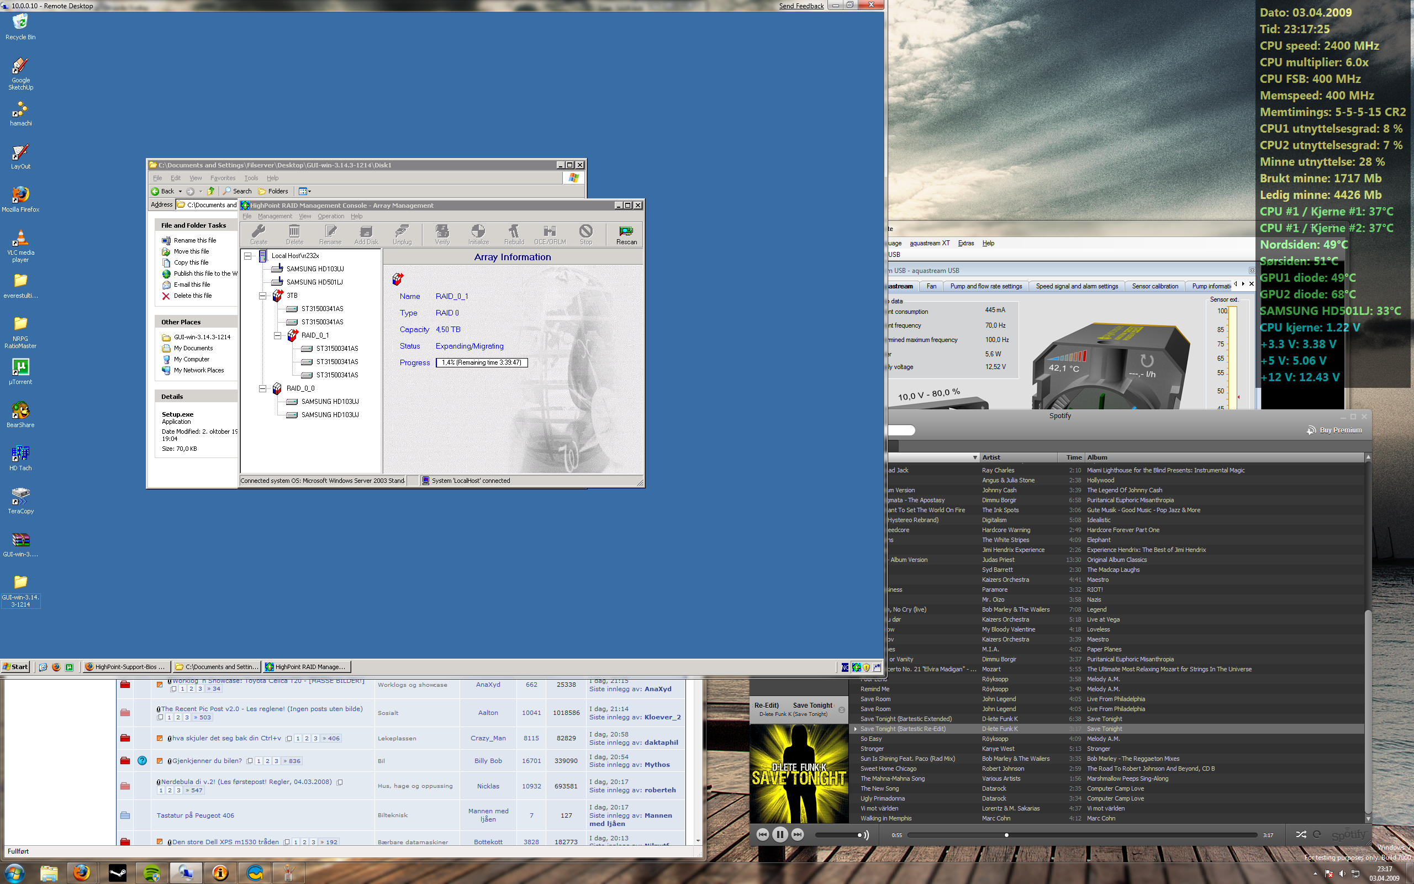Screen dimensions: 1414x884
Task: Switch to Sensor calibration tab
Action: [x=1154, y=287]
